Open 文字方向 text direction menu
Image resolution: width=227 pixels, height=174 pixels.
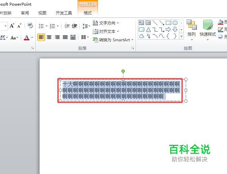click(106, 23)
